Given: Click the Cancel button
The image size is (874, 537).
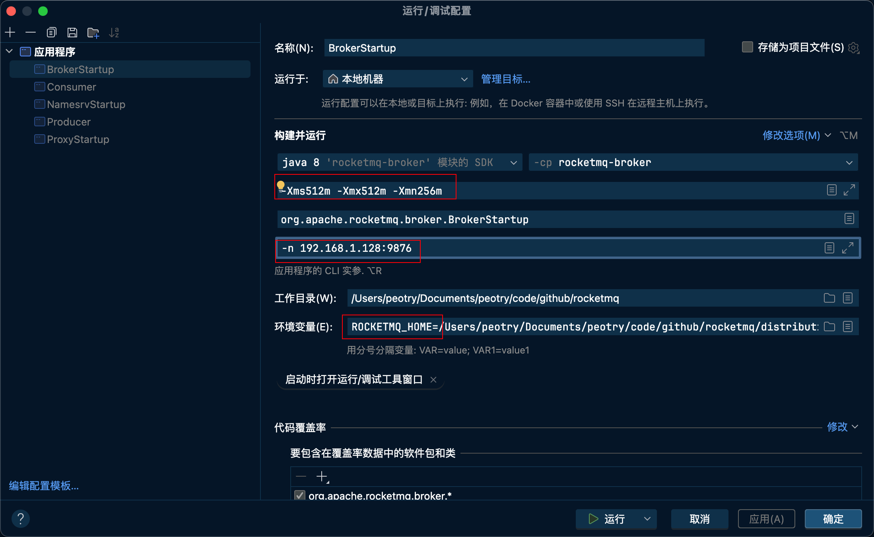Looking at the screenshot, I should (x=699, y=519).
